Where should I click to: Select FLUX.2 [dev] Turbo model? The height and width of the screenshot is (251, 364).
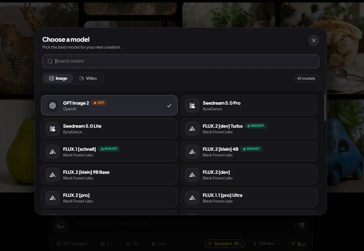pos(249,128)
